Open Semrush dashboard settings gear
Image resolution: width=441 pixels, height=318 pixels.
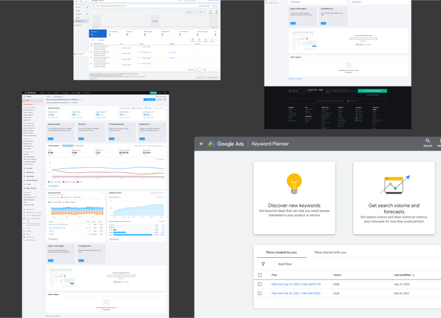[165, 99]
